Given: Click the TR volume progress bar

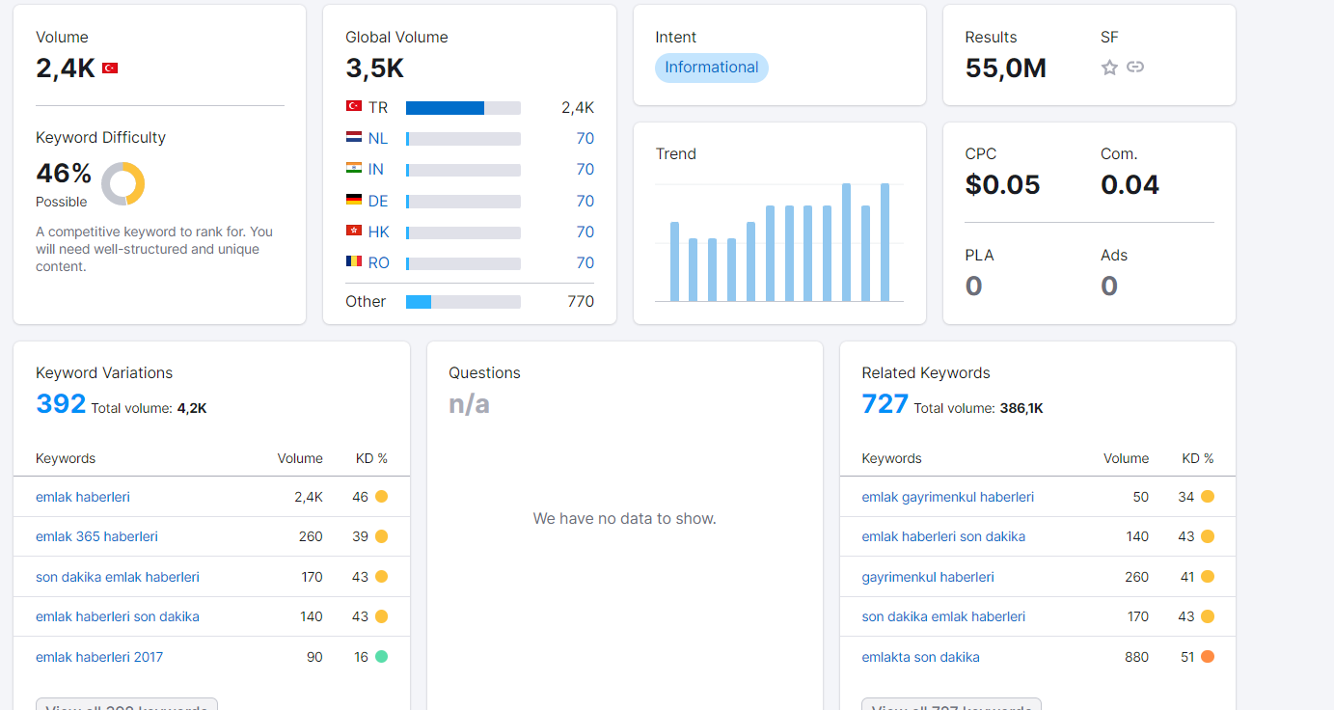Looking at the screenshot, I should tap(463, 108).
